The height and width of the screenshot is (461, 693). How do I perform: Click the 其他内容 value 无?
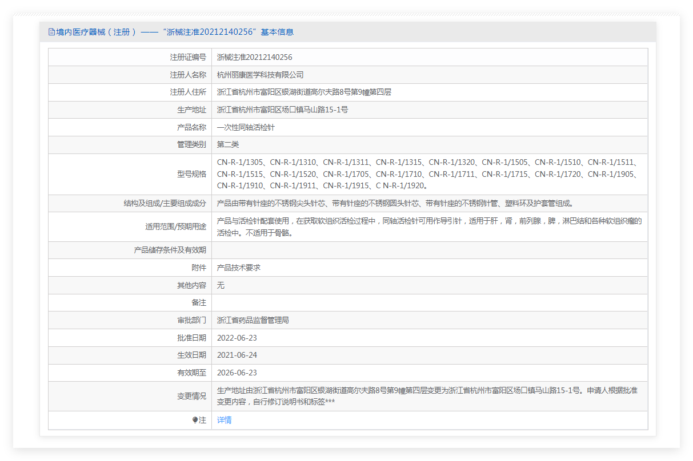[x=221, y=285]
